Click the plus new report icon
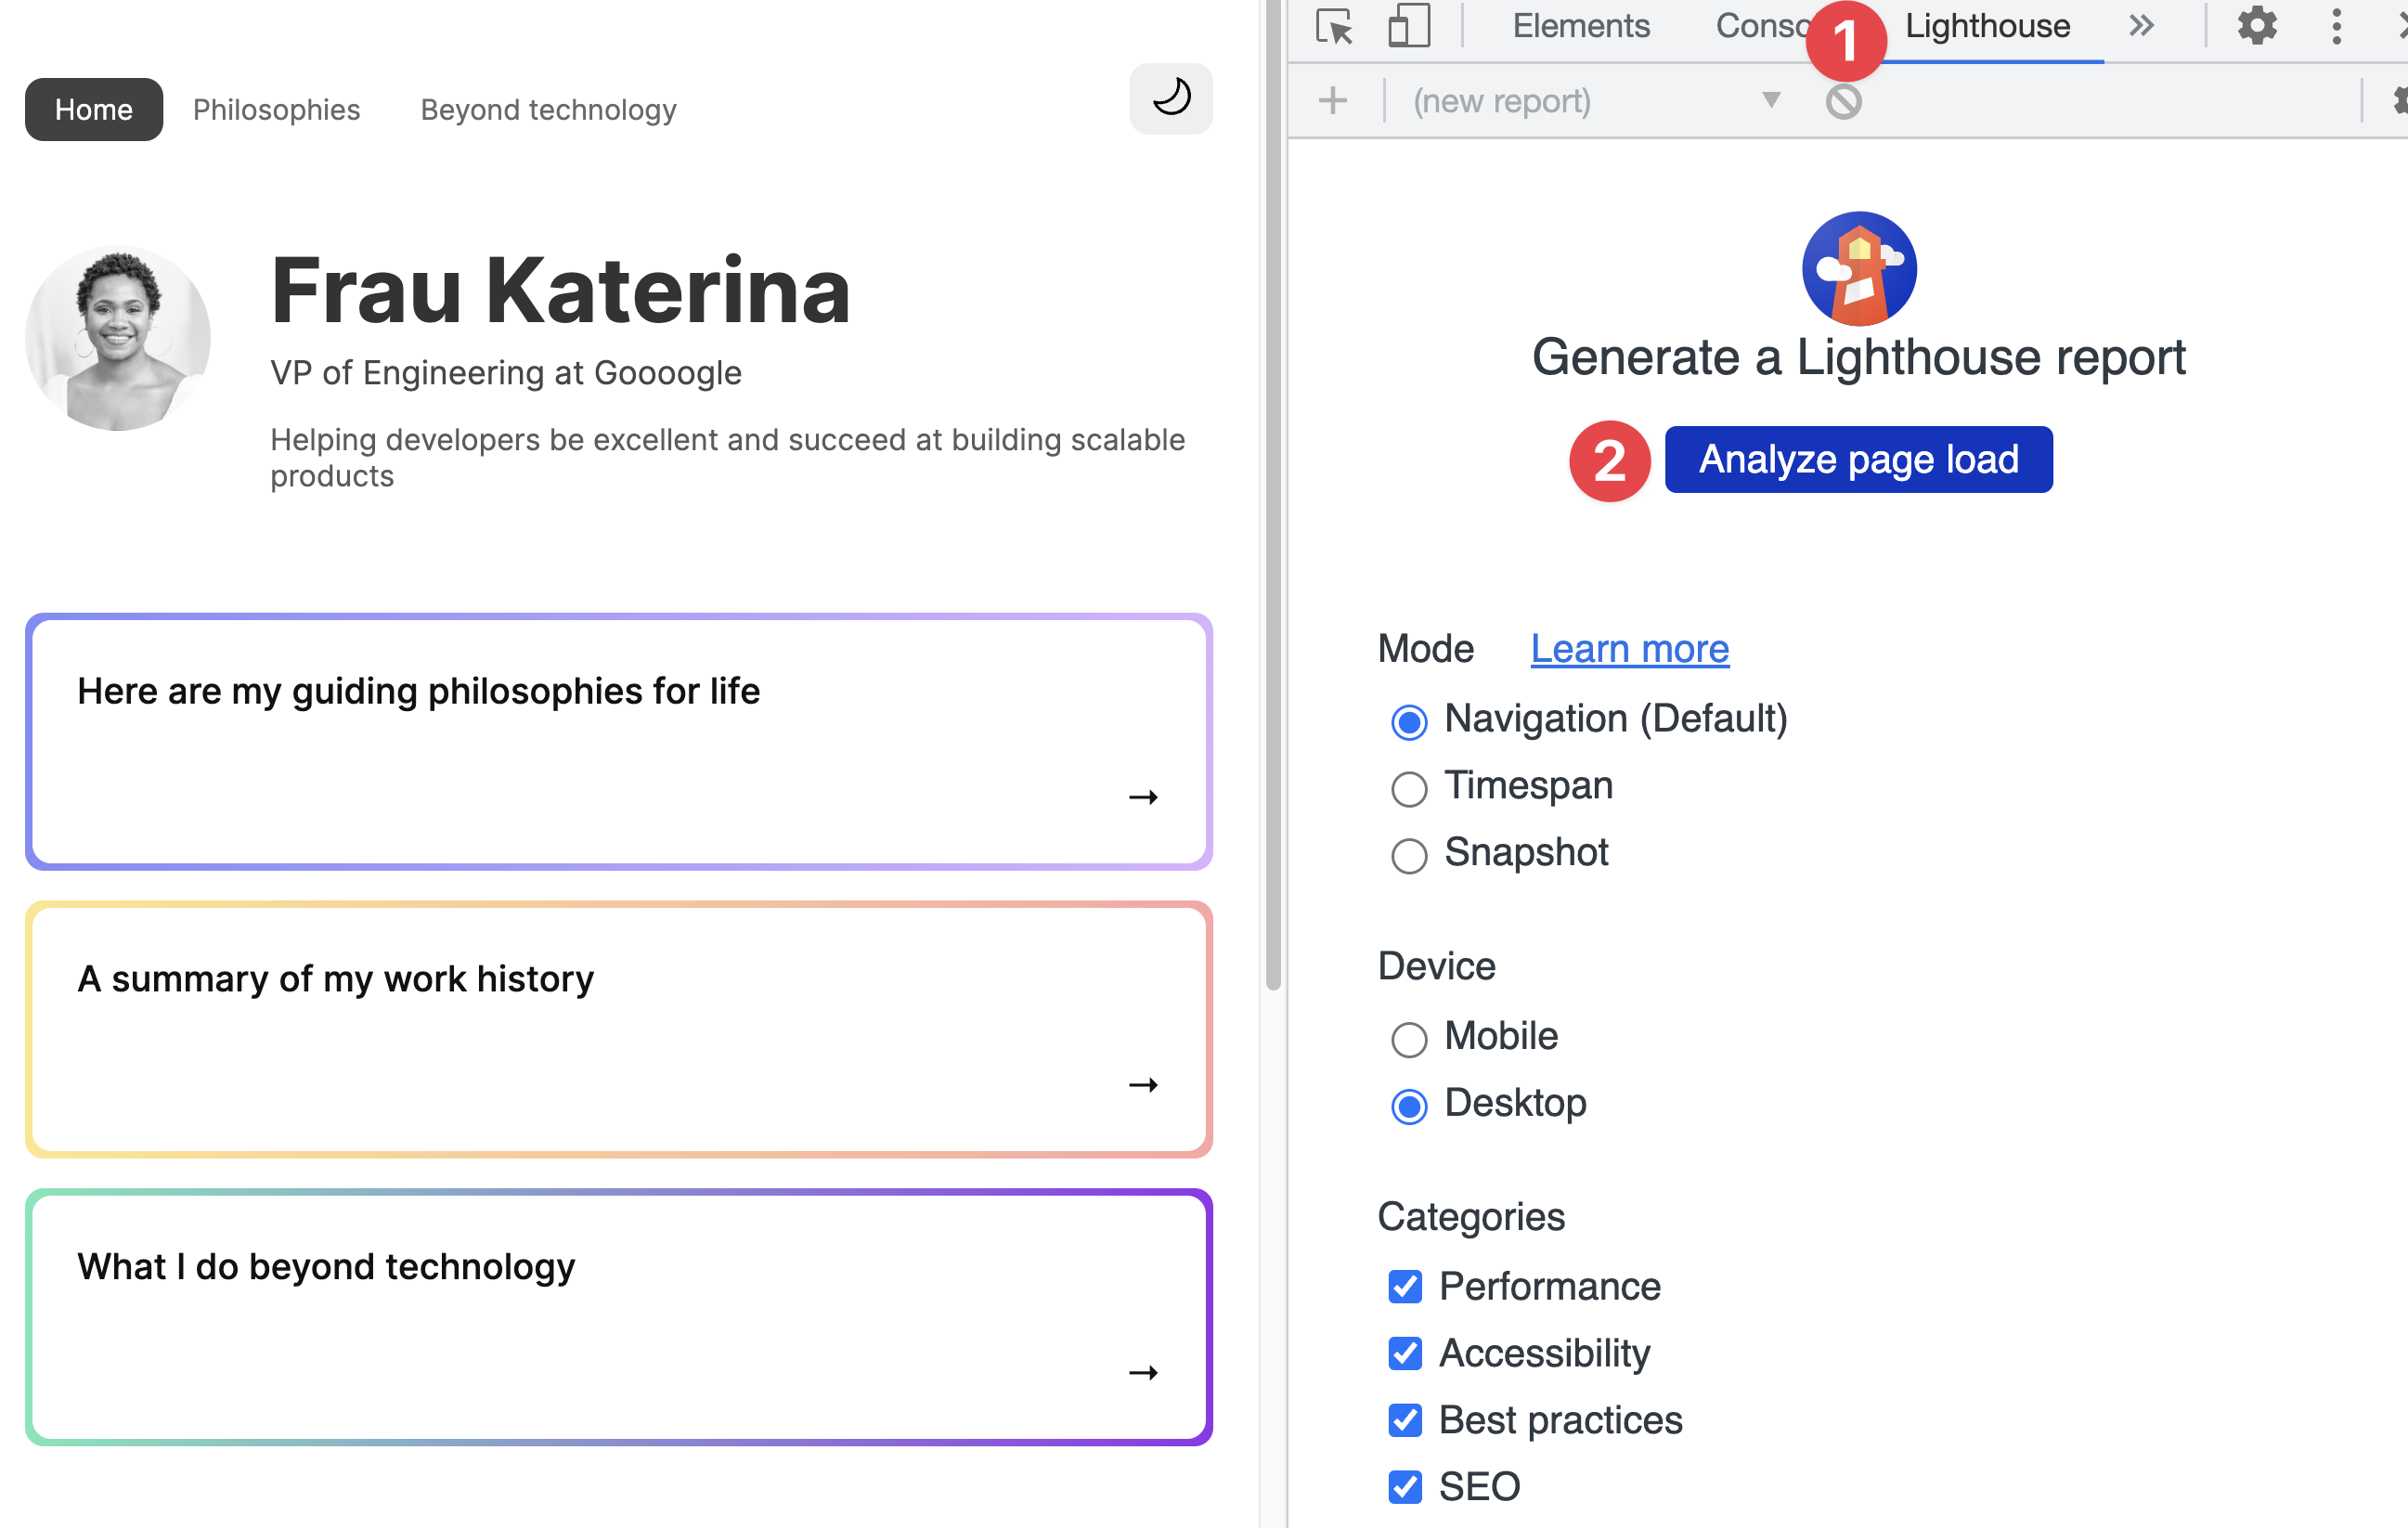 tap(1333, 101)
